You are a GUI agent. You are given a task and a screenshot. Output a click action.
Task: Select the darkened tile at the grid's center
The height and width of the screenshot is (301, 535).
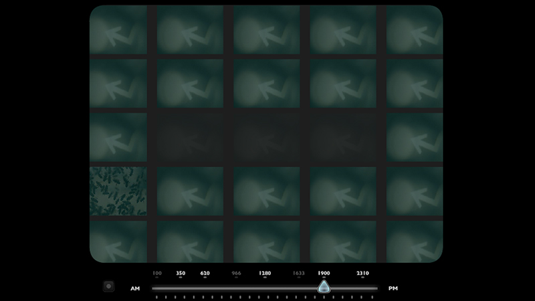tap(266, 137)
